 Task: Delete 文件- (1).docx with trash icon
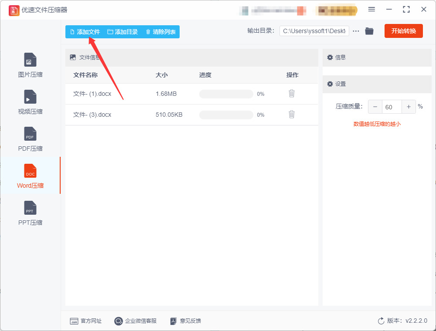291,94
